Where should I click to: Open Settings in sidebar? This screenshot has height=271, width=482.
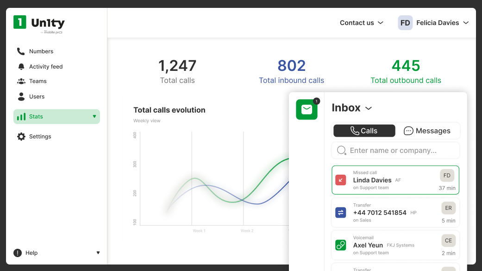click(x=40, y=137)
